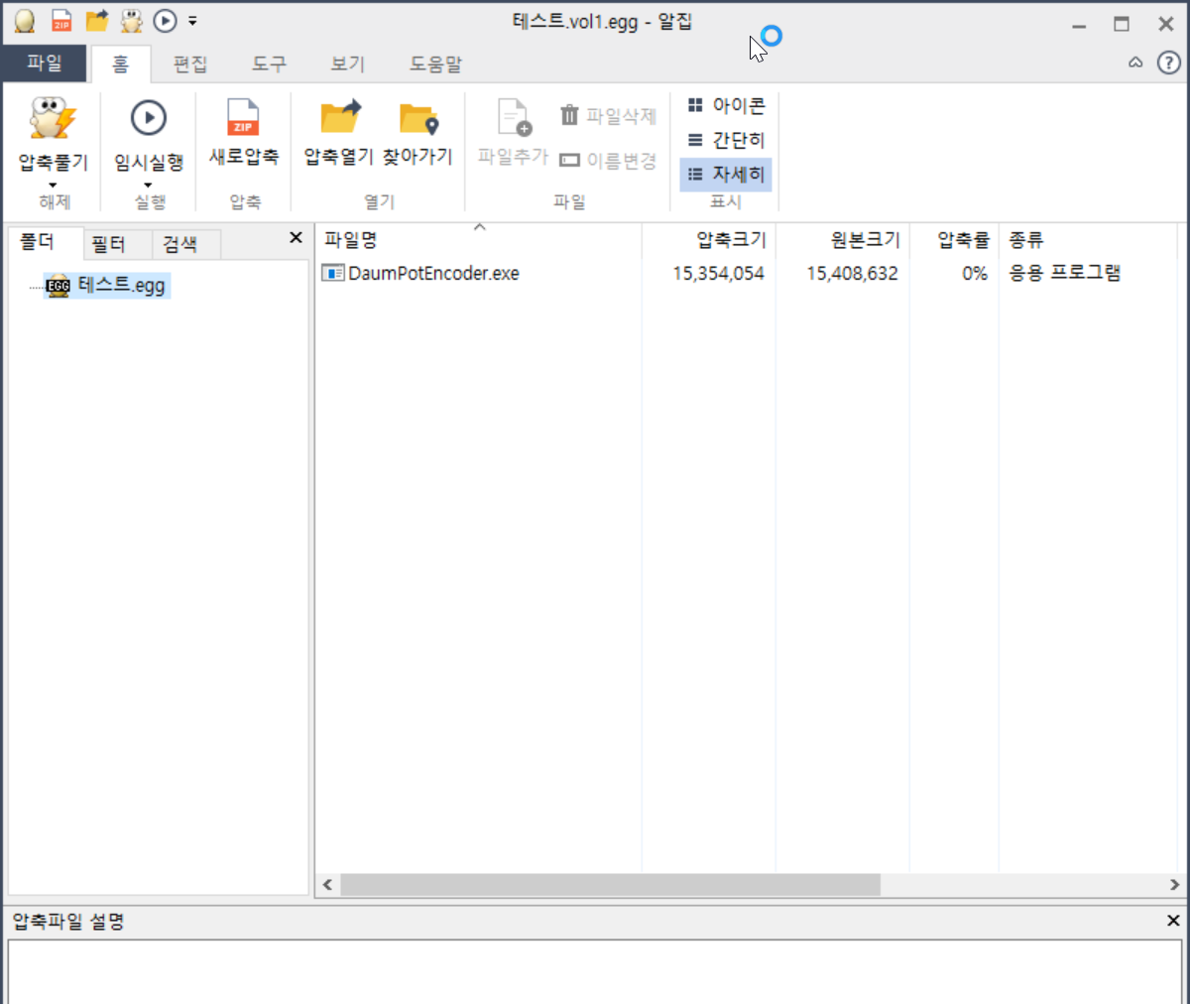Screen dimensions: 1190x1004
Task: Sort by the 파일명 column header
Action: pos(478,240)
